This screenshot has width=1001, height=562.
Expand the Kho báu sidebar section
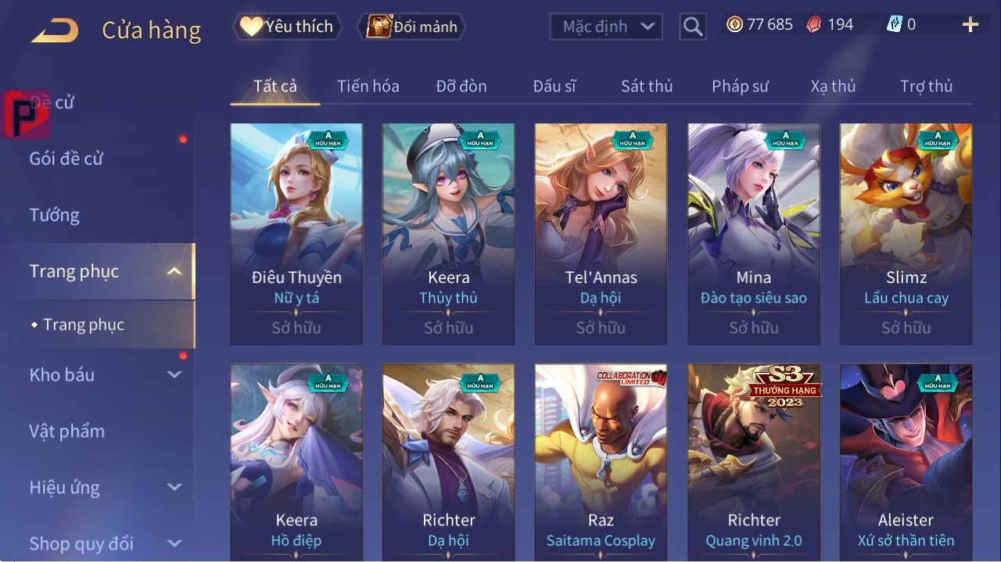pyautogui.click(x=174, y=375)
